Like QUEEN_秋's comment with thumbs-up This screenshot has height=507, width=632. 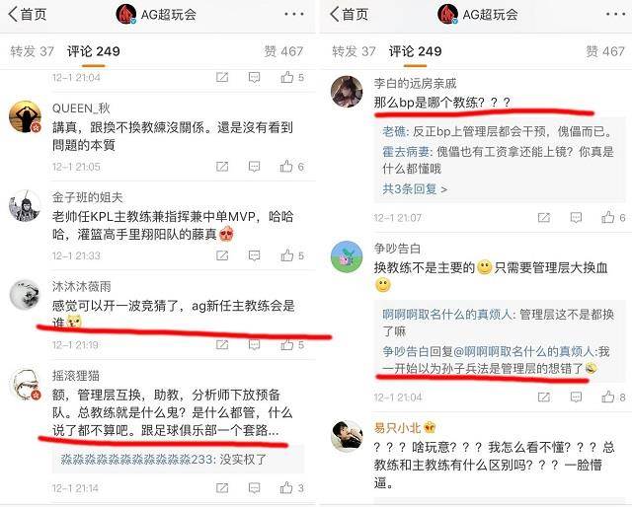(x=286, y=167)
